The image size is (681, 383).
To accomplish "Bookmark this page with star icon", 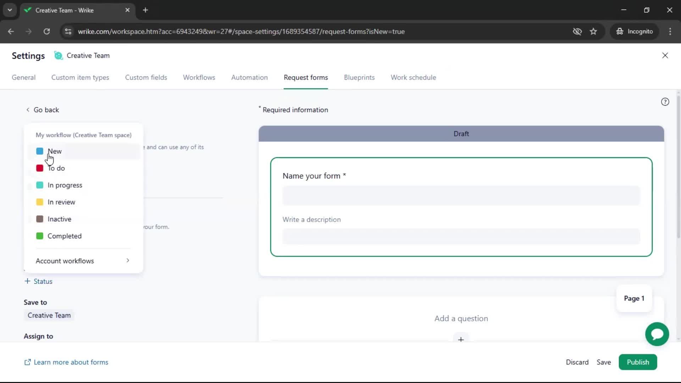I will click(593, 32).
